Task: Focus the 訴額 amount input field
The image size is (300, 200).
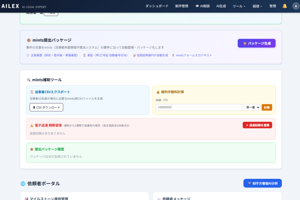Action: (x=199, y=107)
